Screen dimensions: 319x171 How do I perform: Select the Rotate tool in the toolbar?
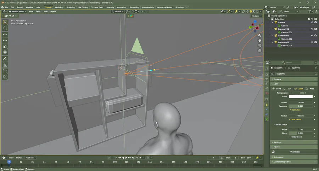point(5,41)
